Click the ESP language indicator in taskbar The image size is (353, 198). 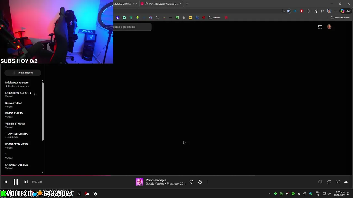[318, 194]
